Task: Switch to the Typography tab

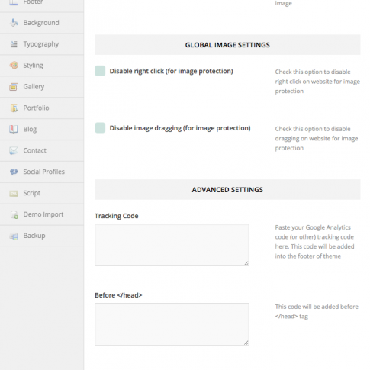Action: [x=42, y=44]
